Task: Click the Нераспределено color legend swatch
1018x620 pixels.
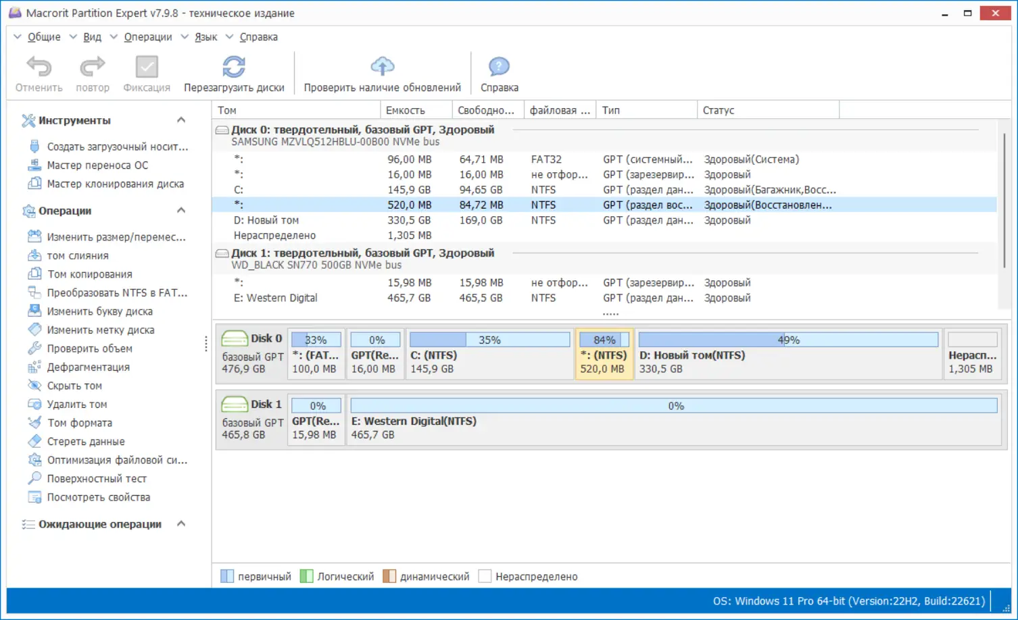Action: 485,576
